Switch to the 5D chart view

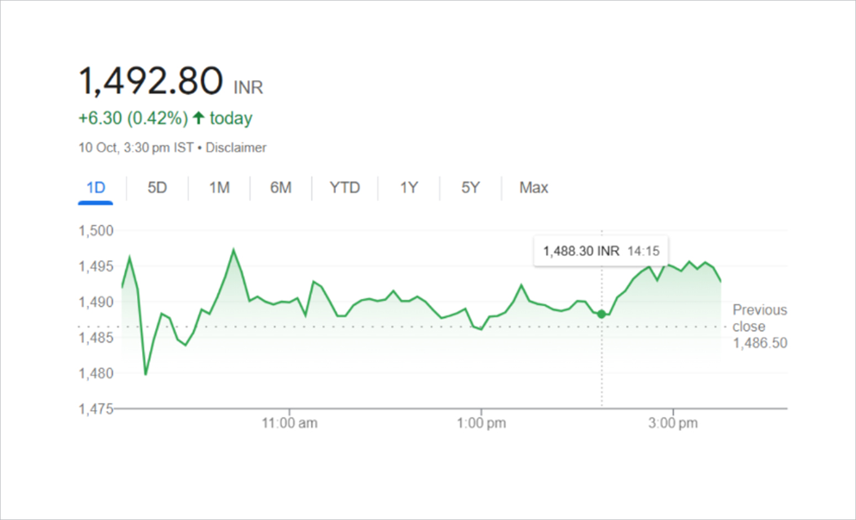(157, 188)
